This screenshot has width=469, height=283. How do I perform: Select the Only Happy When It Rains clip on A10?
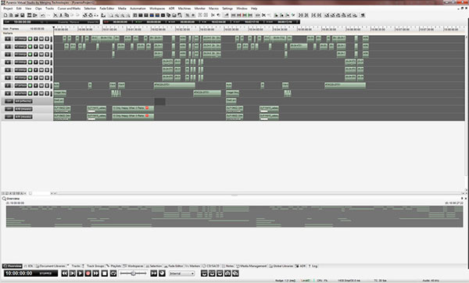[133, 109]
